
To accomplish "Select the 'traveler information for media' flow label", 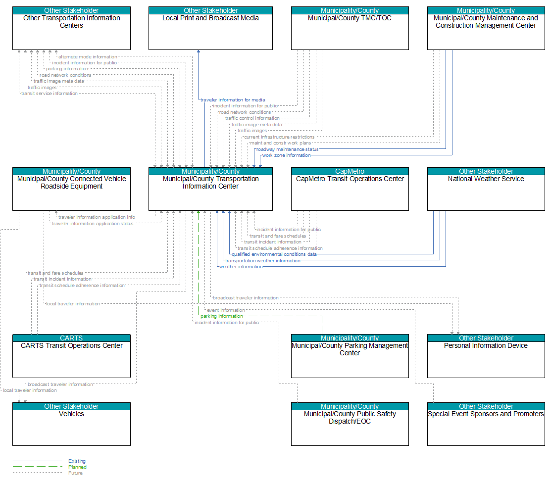I will [x=233, y=100].
